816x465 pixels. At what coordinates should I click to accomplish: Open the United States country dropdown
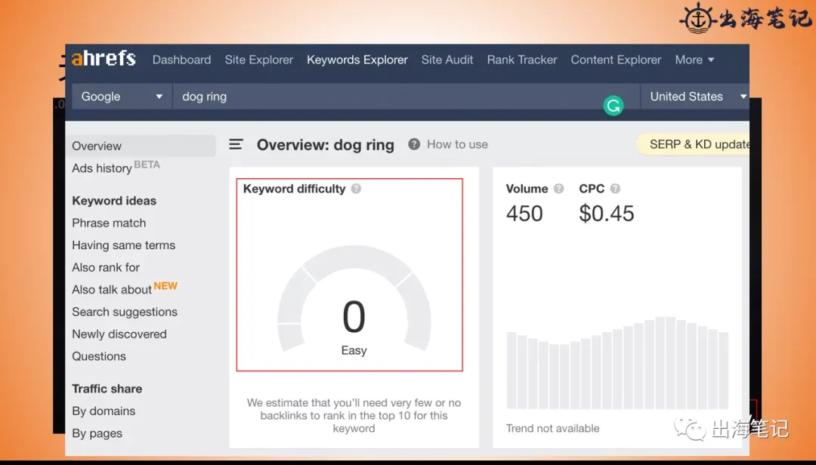pos(695,97)
